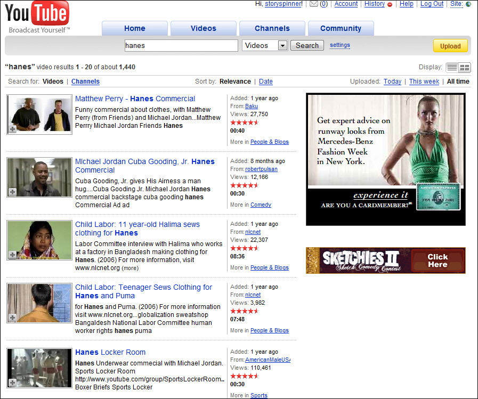Screen dimensions: 478x399
Task: Click into the hanes search field
Action: coord(181,45)
